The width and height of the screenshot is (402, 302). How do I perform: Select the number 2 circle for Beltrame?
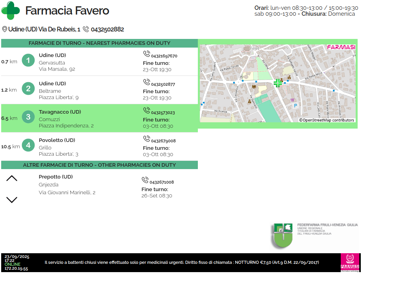pos(28,89)
